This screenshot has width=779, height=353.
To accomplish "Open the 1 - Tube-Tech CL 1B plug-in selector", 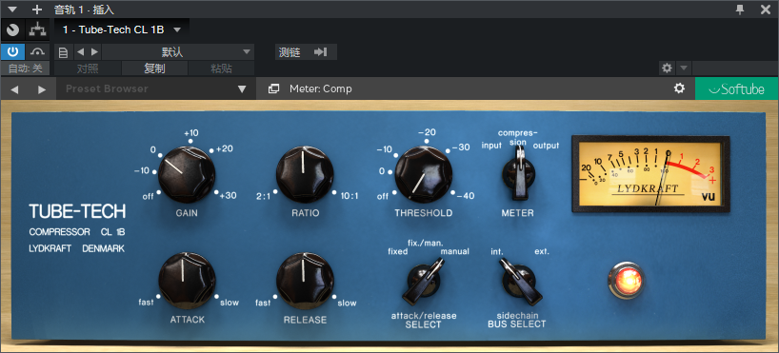I will [122, 29].
